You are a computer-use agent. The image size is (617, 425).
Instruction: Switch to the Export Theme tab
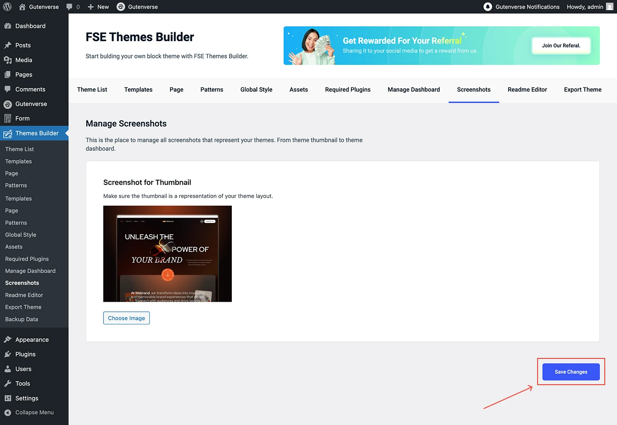pos(583,90)
